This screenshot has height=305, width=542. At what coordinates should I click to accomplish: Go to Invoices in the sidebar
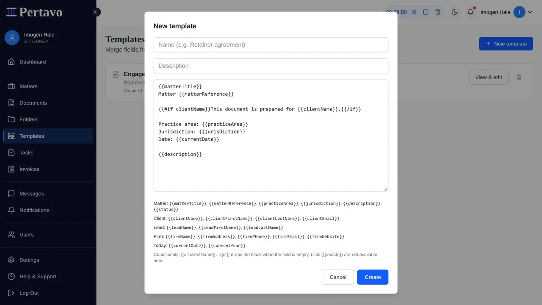48,169
